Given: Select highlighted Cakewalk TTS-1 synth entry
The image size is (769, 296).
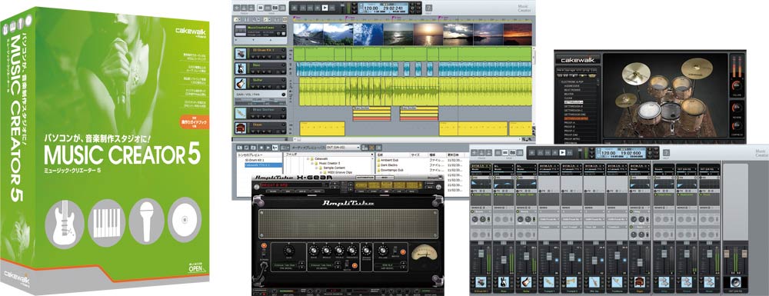Looking at the screenshot, I should tap(263, 165).
